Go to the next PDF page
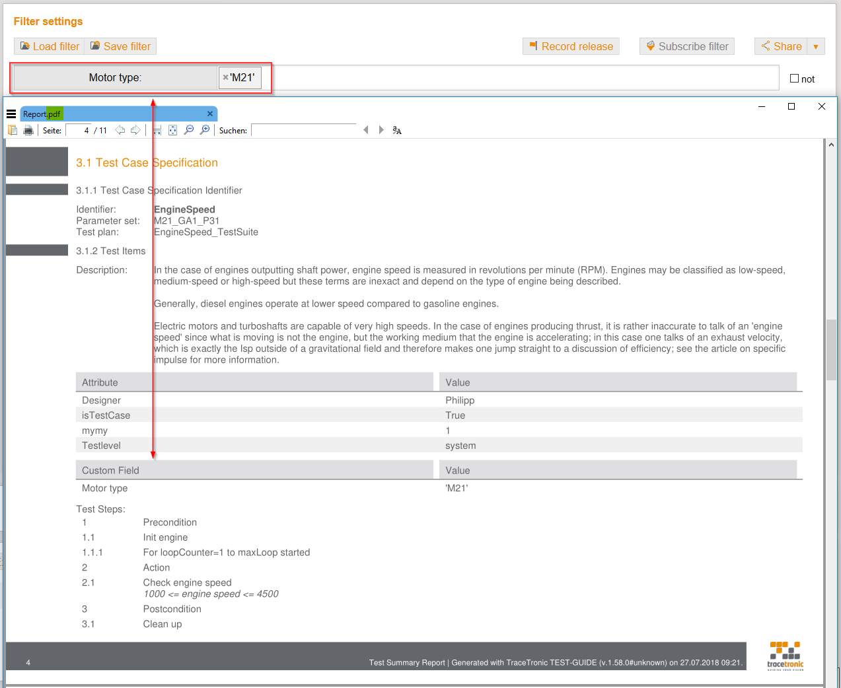This screenshot has height=688, width=841. [136, 130]
